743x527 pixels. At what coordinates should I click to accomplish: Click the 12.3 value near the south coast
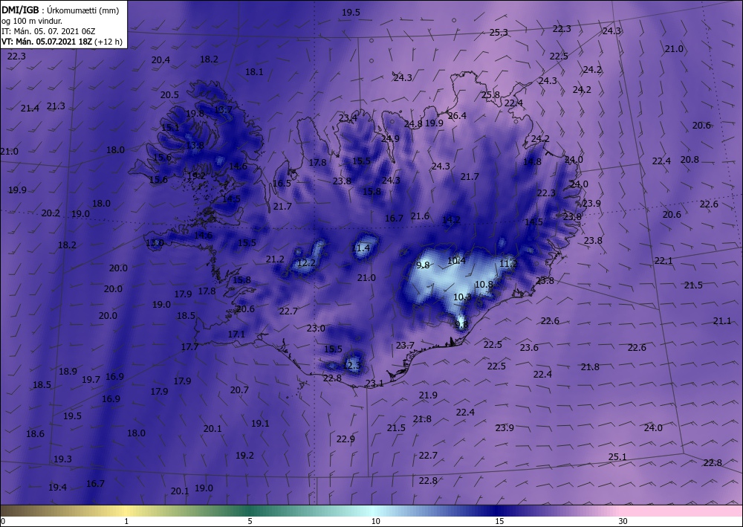(x=351, y=366)
